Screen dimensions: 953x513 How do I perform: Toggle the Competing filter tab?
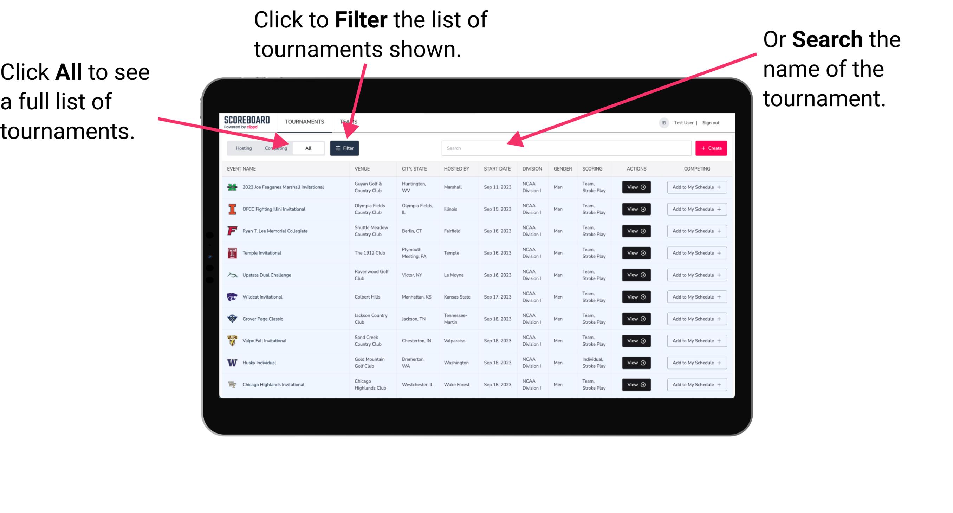pos(275,148)
